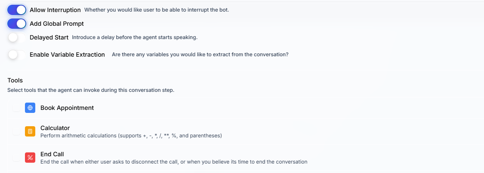Click the Enable Variable Extraction label
The height and width of the screenshot is (173, 484).
[x=67, y=55]
